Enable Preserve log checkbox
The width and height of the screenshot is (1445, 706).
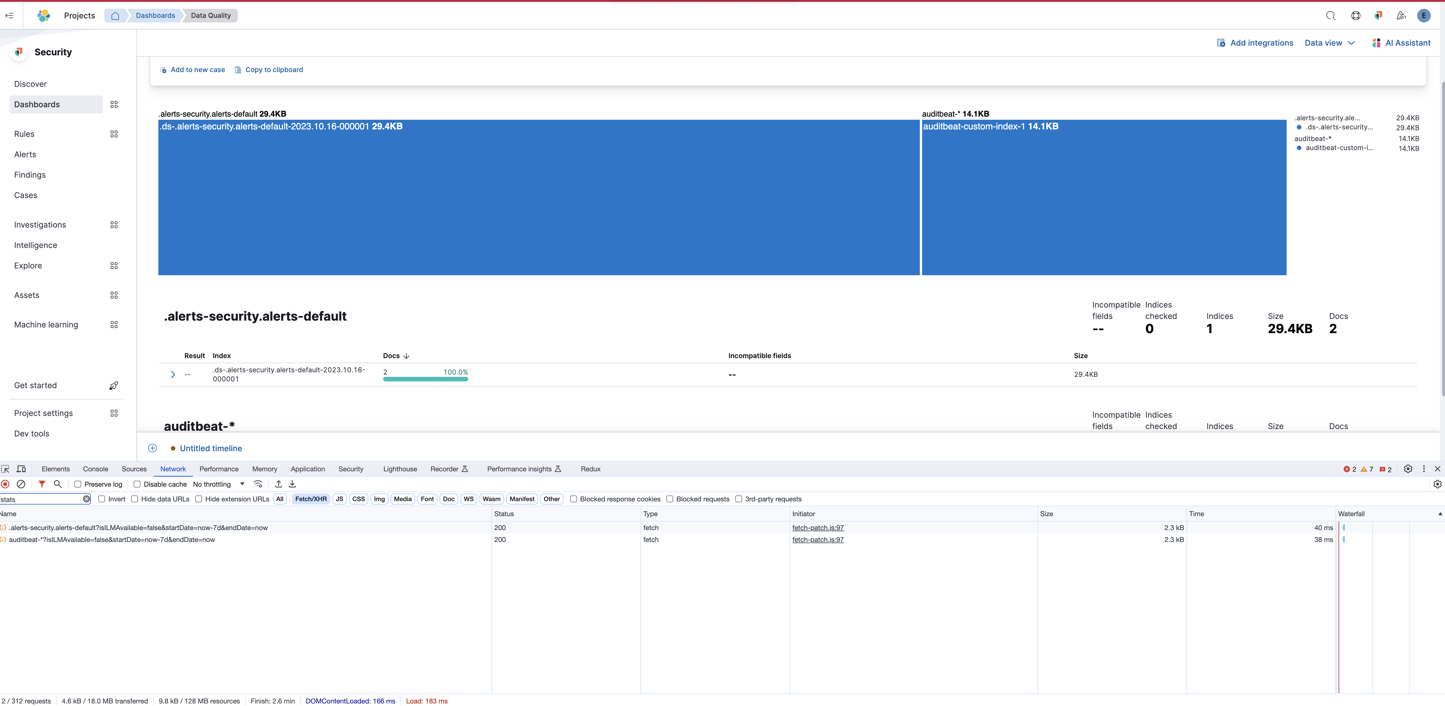pos(78,484)
